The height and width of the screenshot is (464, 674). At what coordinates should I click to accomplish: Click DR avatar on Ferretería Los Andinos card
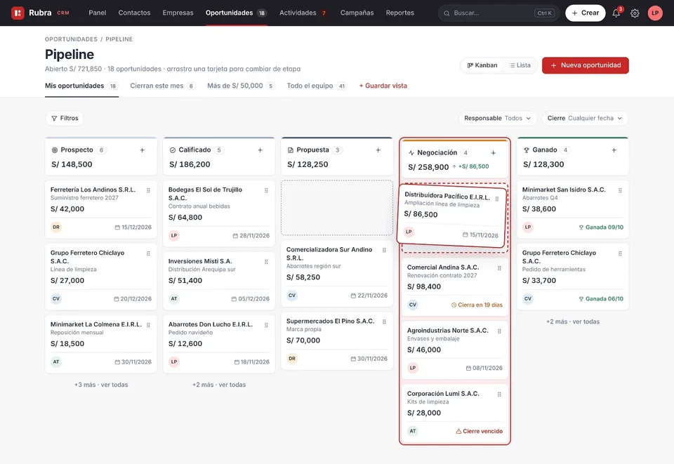[56, 227]
